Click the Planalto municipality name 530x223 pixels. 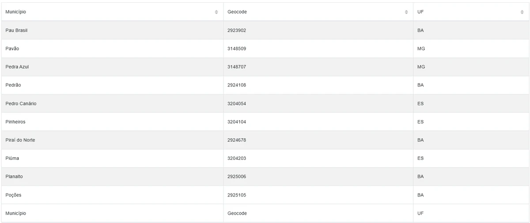(14, 177)
